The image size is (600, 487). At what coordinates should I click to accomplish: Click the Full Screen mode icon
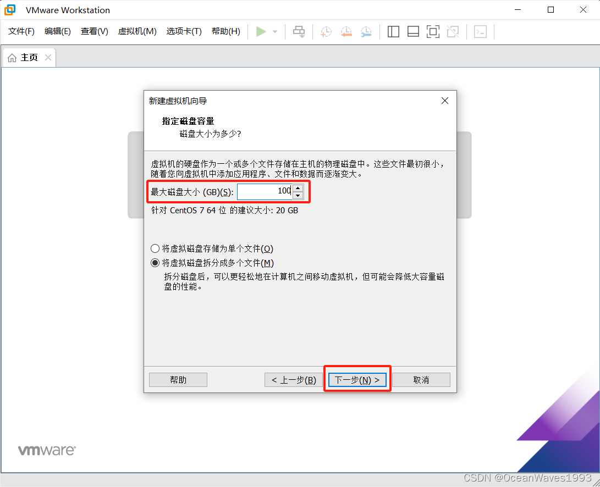[x=433, y=31]
